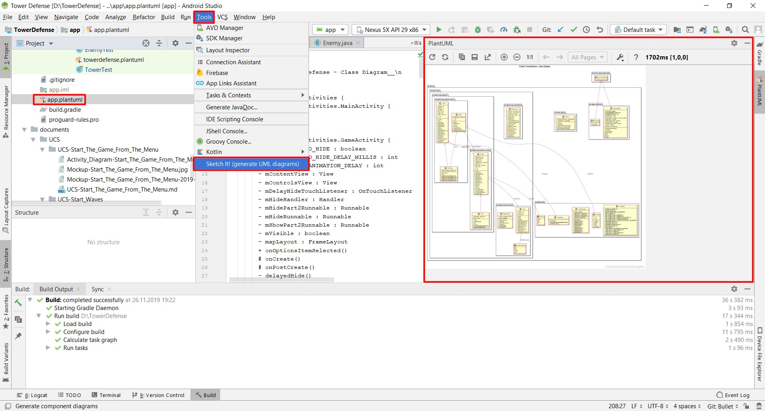Viewport: 765px width, 411px height.
Task: Pin the Build Output tab
Action: (18, 336)
